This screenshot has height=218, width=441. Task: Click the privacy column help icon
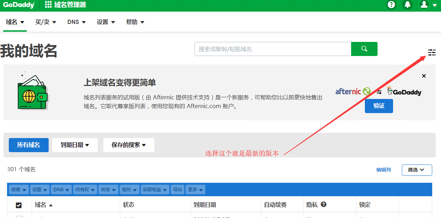pos(323,204)
